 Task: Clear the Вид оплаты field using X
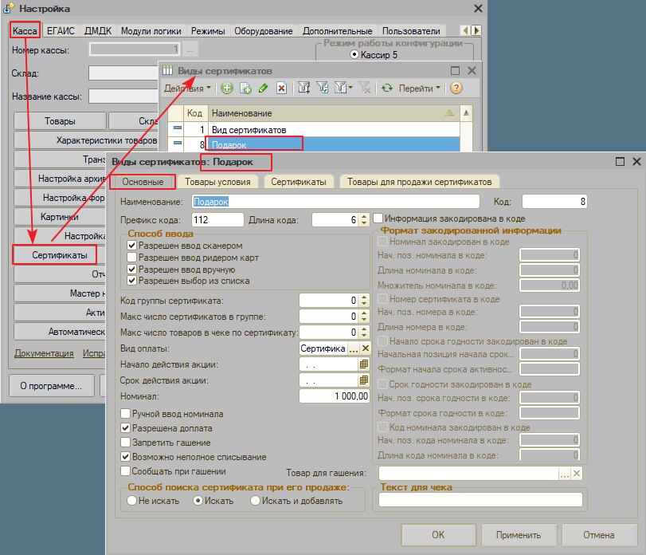pyautogui.click(x=365, y=348)
